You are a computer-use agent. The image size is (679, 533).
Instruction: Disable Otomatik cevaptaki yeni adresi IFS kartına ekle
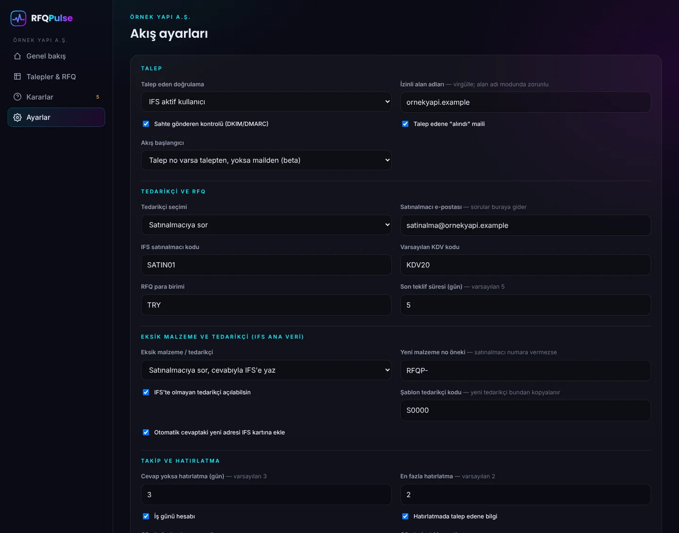coord(146,433)
